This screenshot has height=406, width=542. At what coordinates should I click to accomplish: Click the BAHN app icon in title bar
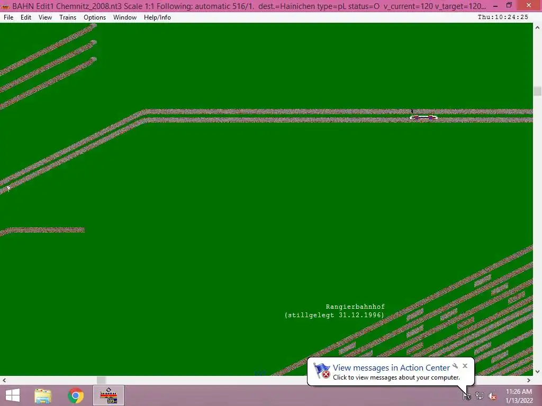(x=5, y=6)
